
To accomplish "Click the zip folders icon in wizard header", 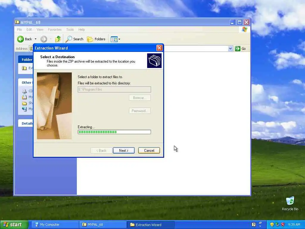I will click(x=154, y=61).
